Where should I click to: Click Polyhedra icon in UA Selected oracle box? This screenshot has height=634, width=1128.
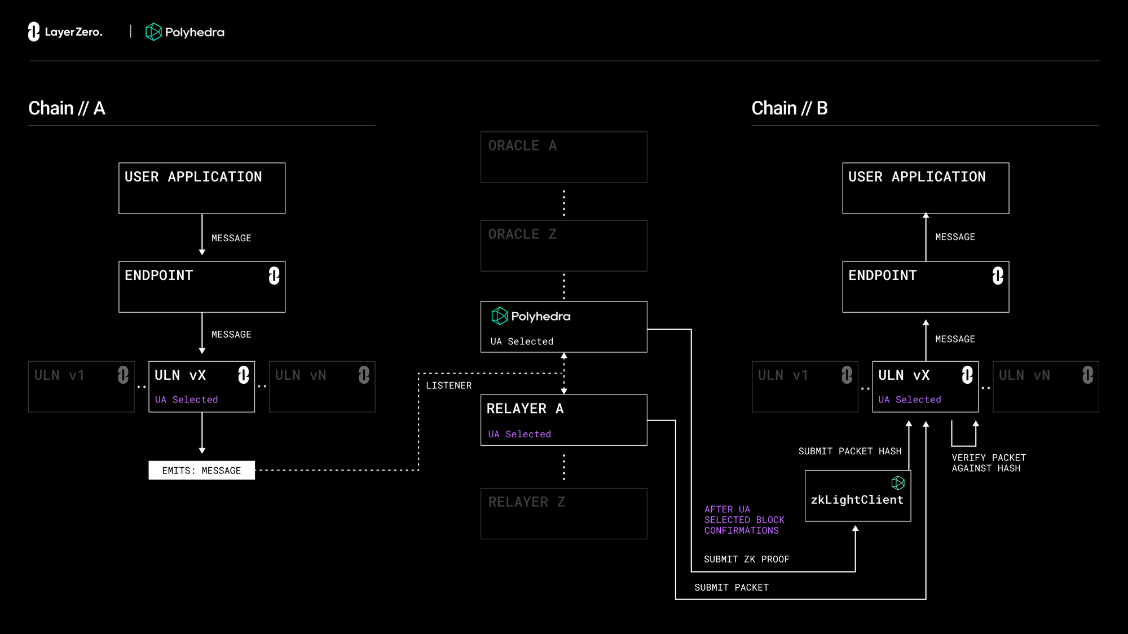coord(499,316)
